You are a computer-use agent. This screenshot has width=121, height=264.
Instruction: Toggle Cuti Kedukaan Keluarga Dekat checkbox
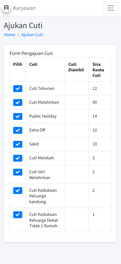tap(18, 215)
